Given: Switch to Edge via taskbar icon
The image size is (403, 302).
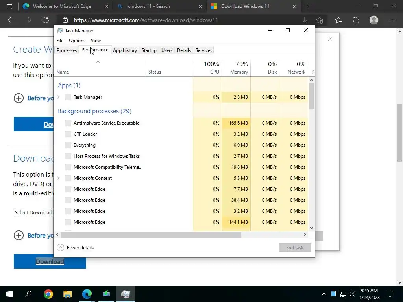Looking at the screenshot, I should point(87,294).
